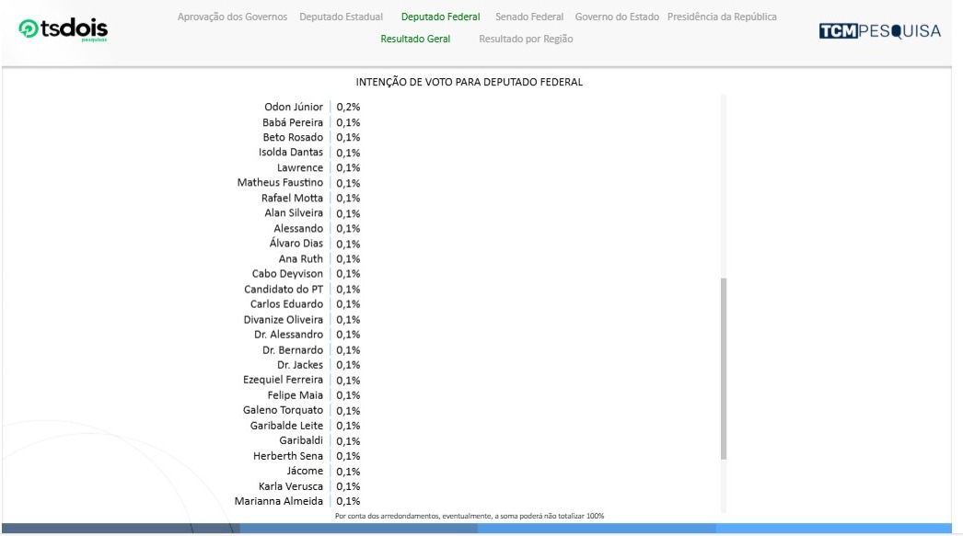This screenshot has width=963, height=536.
Task: Select the Resultado Geral sub-tab
Action: 415,39
